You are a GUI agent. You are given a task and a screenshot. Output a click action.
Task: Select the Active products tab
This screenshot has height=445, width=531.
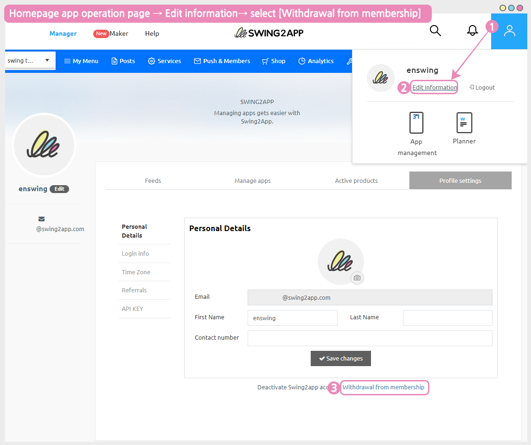tap(356, 181)
